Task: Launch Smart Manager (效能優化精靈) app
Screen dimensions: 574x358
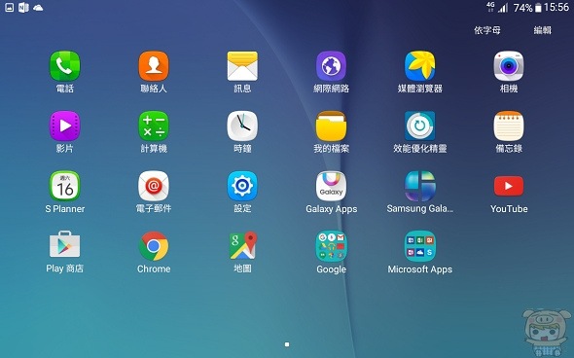Action: click(420, 125)
